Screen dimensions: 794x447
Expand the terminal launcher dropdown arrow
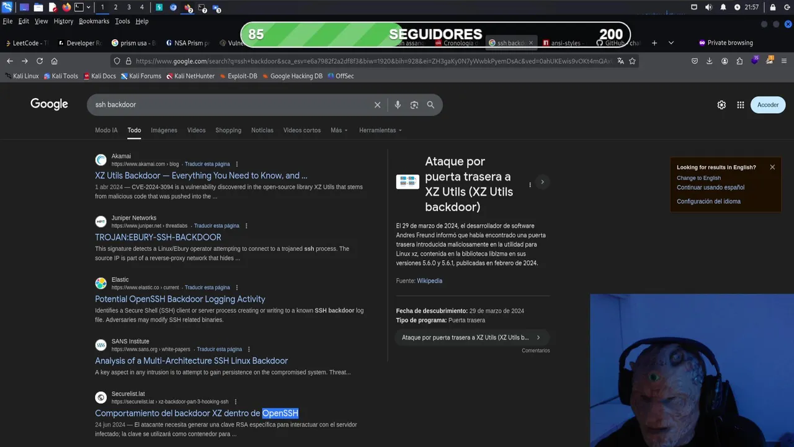[88, 7]
